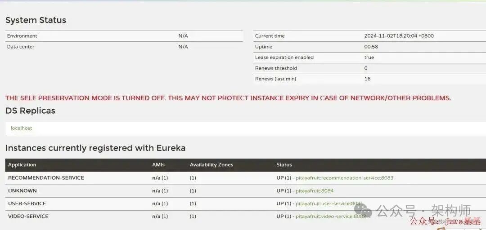This screenshot has height=230, width=486.
Task: Open the localhost DS replica link
Action: pyautogui.click(x=22, y=128)
